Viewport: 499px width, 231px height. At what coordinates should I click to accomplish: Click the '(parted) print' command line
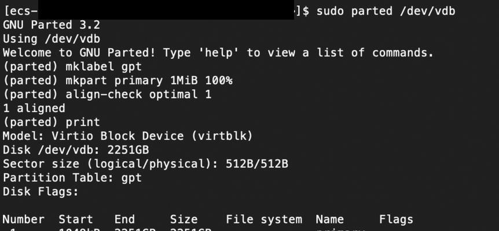[52, 122]
